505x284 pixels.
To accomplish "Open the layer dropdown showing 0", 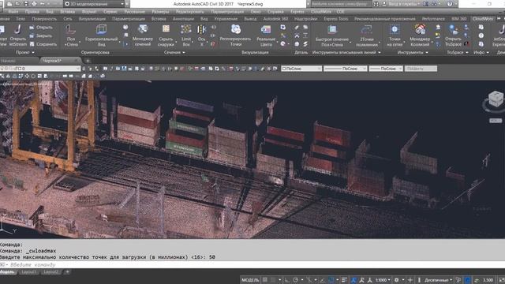I will point(40,69).
